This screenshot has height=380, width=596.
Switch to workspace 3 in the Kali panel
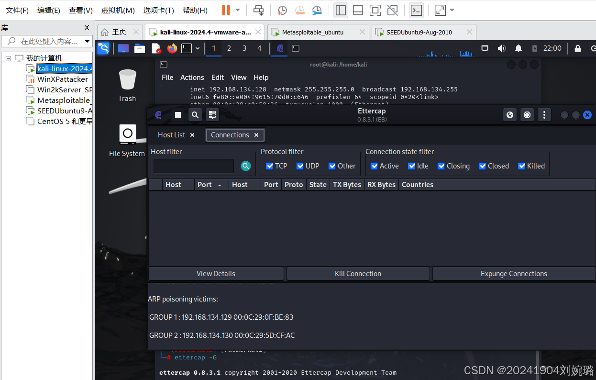point(244,48)
